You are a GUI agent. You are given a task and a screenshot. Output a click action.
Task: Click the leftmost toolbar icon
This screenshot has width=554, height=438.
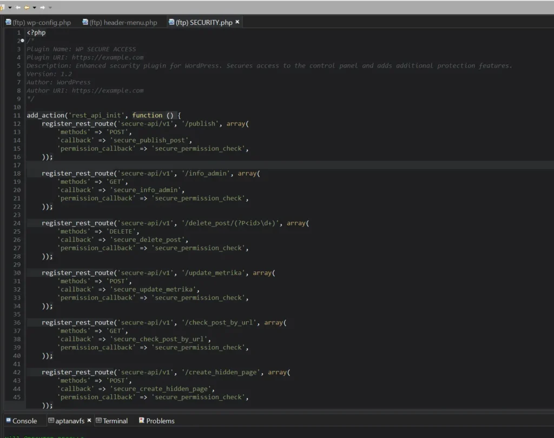coord(3,8)
